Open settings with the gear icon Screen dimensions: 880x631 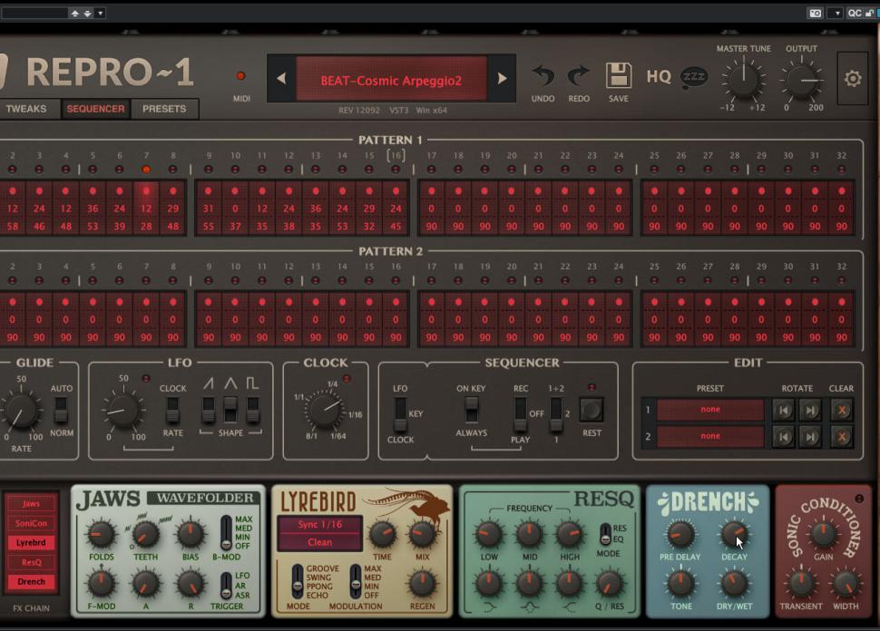[x=853, y=79]
